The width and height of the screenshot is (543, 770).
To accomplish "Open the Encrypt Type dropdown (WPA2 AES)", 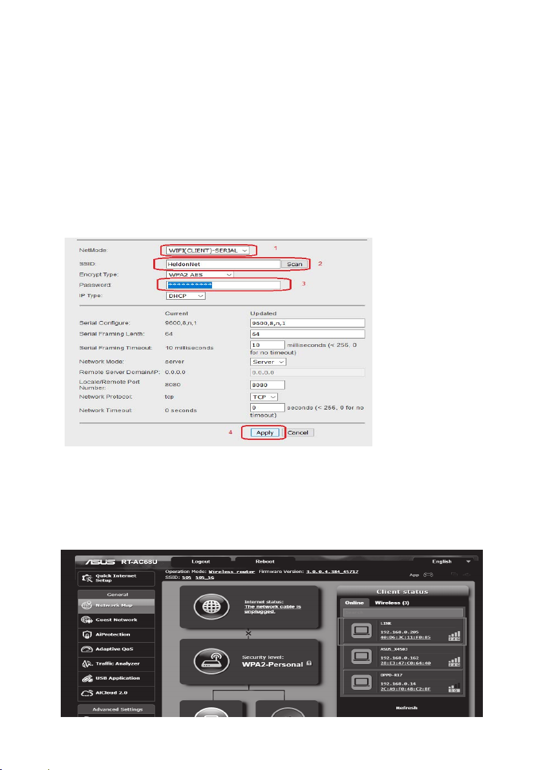I will click(200, 275).
